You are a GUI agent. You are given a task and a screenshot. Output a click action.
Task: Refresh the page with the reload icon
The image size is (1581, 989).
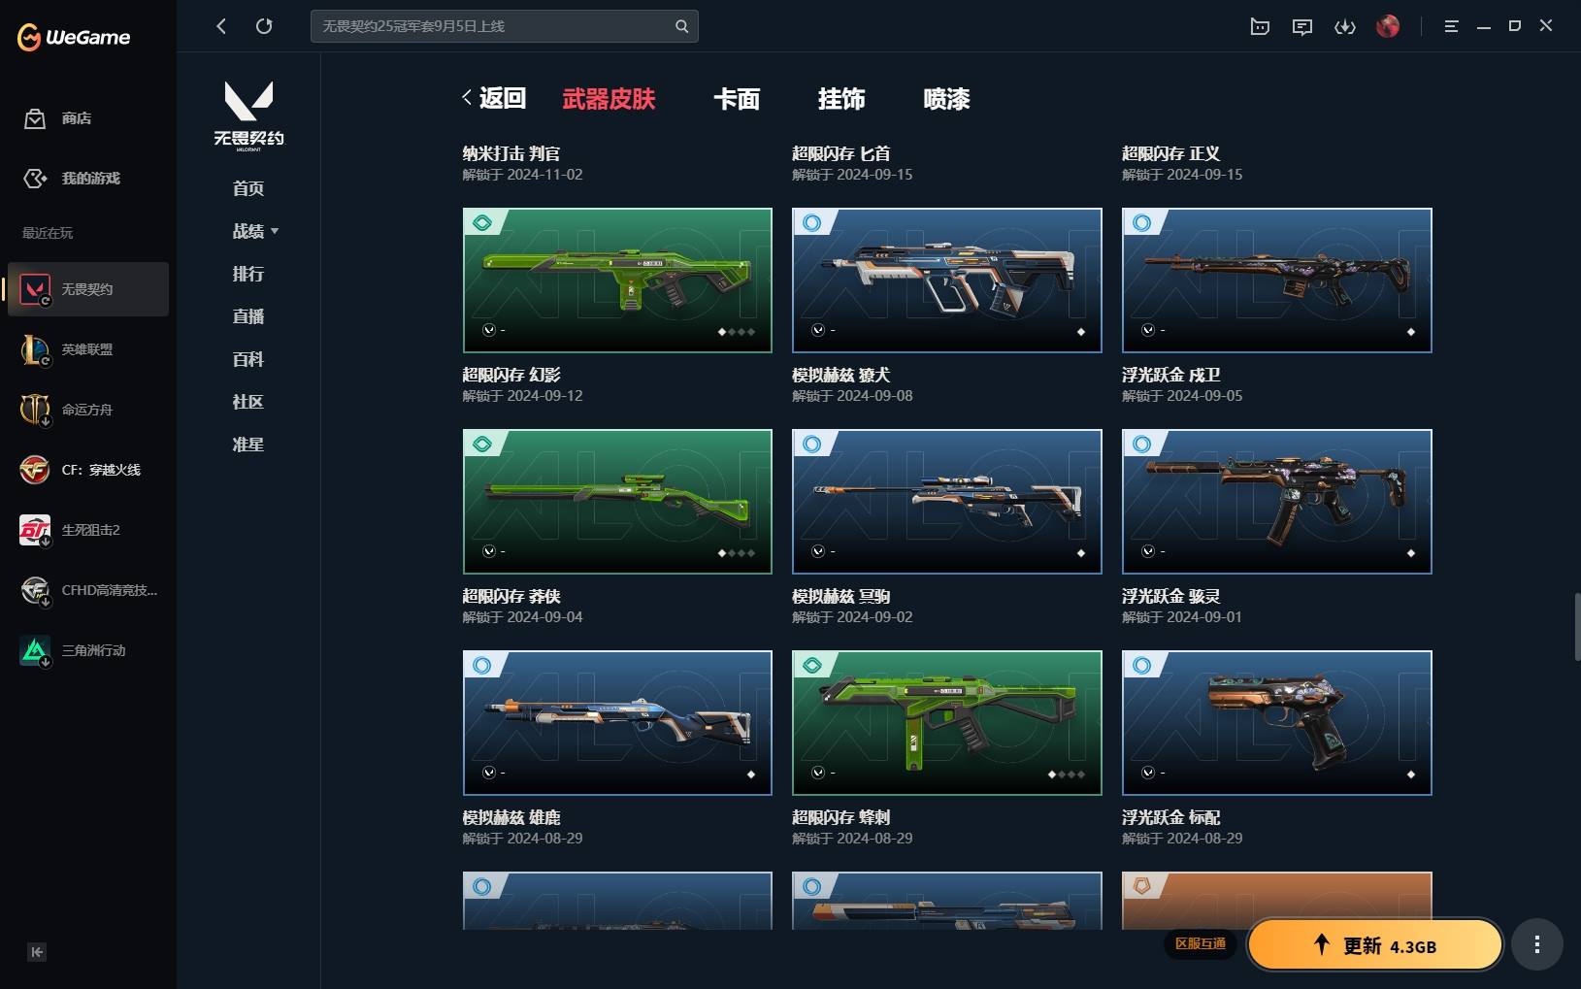pos(264,26)
